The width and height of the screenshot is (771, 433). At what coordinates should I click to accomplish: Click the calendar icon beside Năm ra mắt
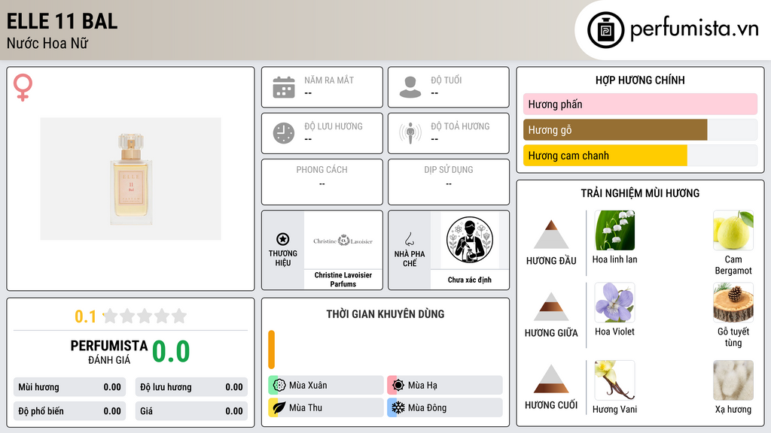tap(284, 87)
